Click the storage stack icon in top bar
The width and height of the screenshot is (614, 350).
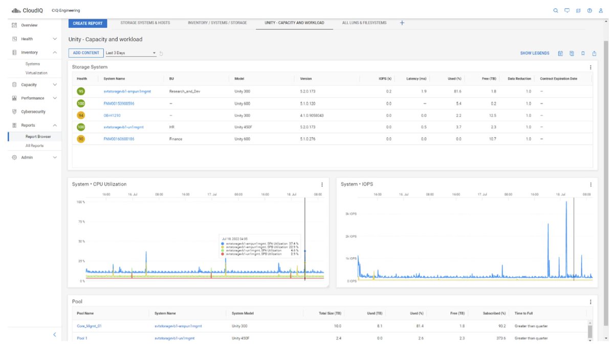[x=578, y=10]
